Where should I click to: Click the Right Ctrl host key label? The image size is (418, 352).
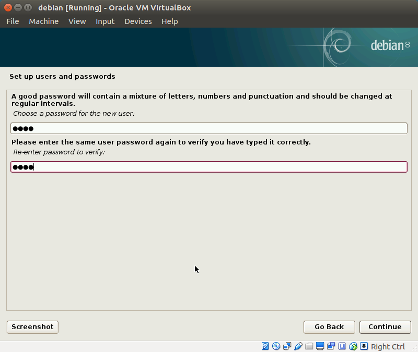(x=388, y=347)
